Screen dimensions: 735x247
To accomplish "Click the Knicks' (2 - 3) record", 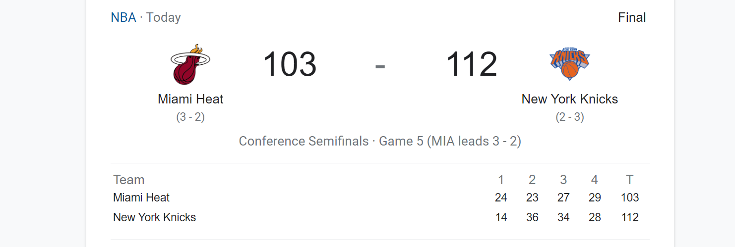I will (569, 117).
